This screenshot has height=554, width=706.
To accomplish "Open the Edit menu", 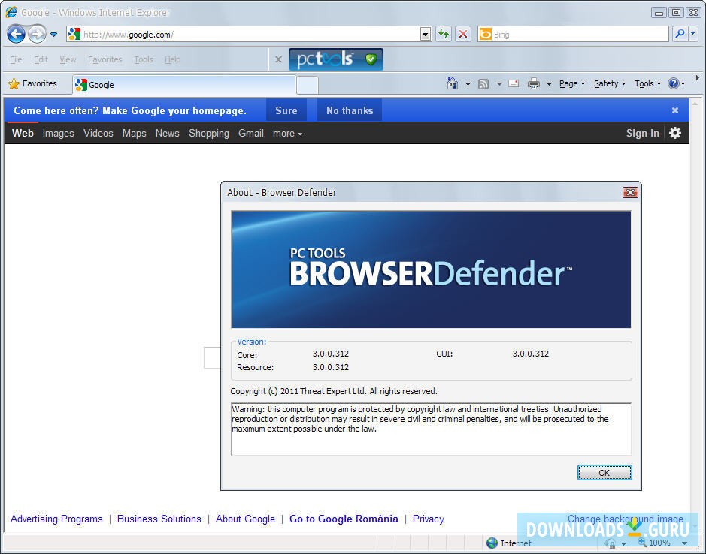I will (x=41, y=59).
